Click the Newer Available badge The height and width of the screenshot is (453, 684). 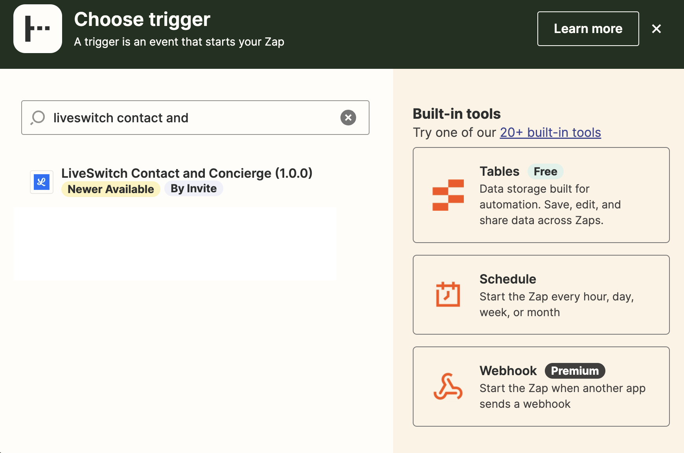111,189
